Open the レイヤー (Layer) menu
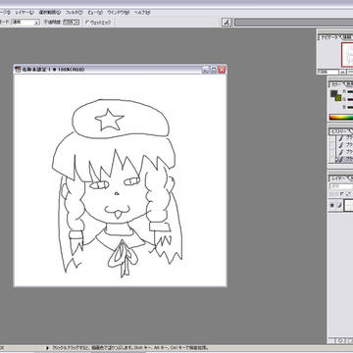This screenshot has height=353, width=353. pyautogui.click(x=25, y=13)
